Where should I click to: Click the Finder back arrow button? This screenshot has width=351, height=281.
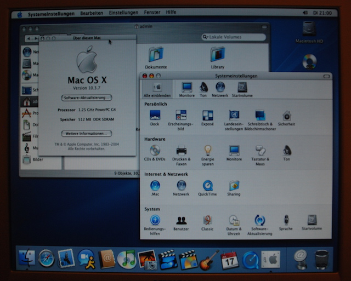pos(29,39)
